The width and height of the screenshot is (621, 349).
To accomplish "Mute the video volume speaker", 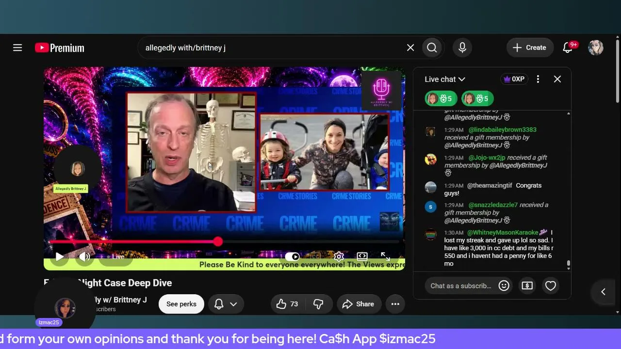I will [x=84, y=257].
